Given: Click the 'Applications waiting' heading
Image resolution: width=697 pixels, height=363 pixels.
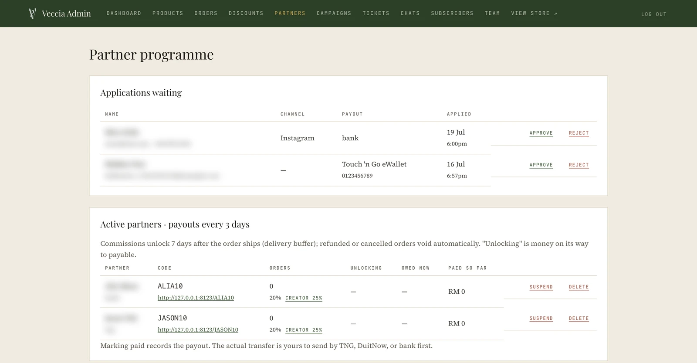Looking at the screenshot, I should point(141,92).
